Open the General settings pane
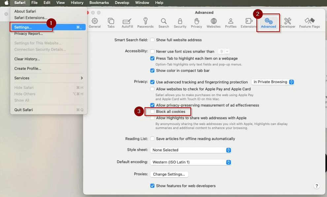The height and width of the screenshot is (197, 327). point(95,22)
